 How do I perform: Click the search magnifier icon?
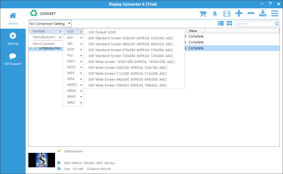tap(277, 24)
